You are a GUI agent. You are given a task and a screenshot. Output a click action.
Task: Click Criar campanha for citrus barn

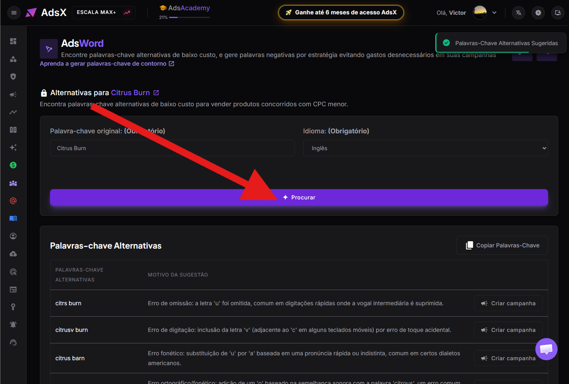(x=508, y=358)
